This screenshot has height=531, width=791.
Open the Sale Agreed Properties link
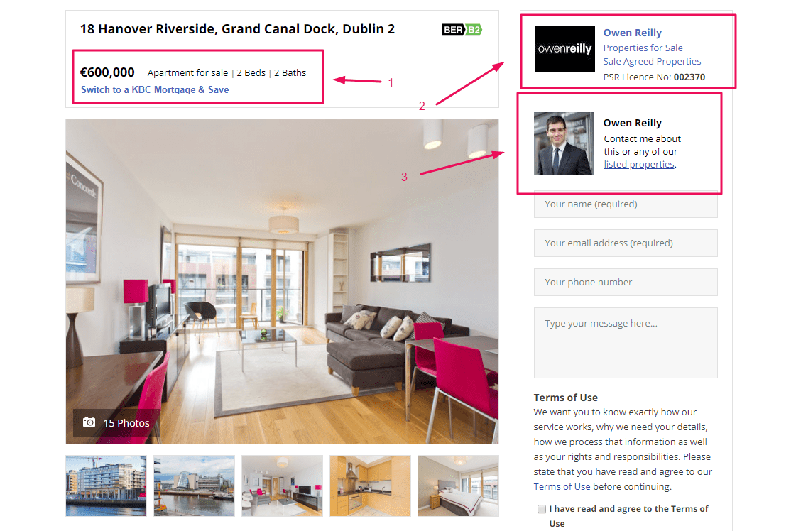coord(652,62)
